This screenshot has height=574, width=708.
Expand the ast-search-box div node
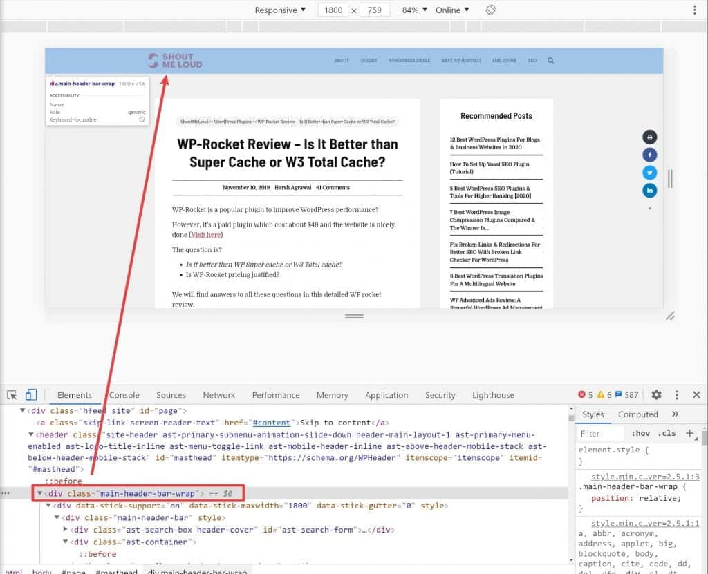[x=66, y=529]
